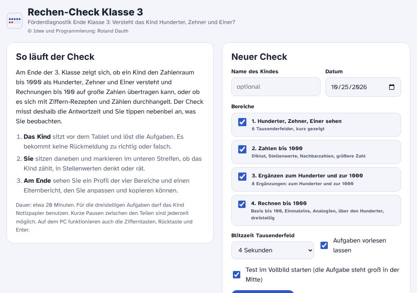Click the Blitzzeit Tausenderfeld label
Image resolution: width=417 pixels, height=293 pixels.
(x=263, y=235)
